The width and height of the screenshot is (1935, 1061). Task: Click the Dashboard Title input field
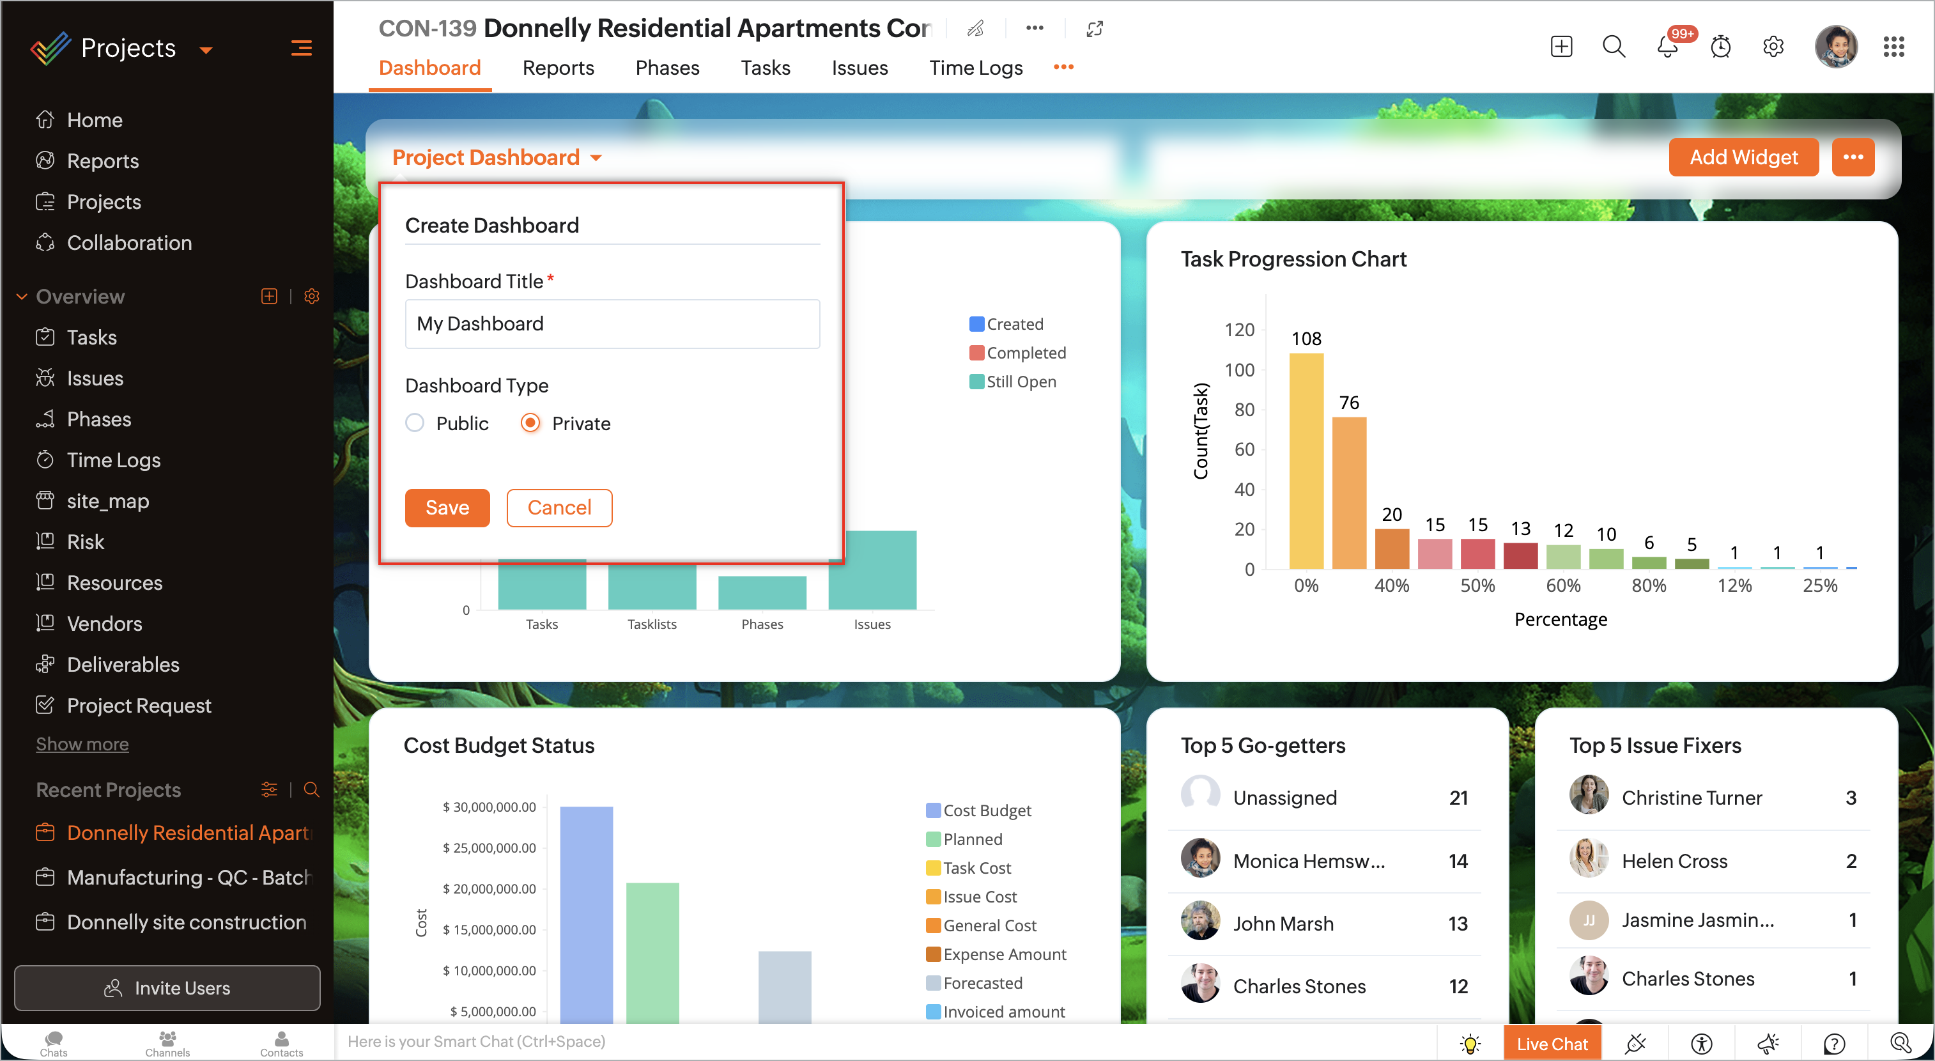coord(612,324)
